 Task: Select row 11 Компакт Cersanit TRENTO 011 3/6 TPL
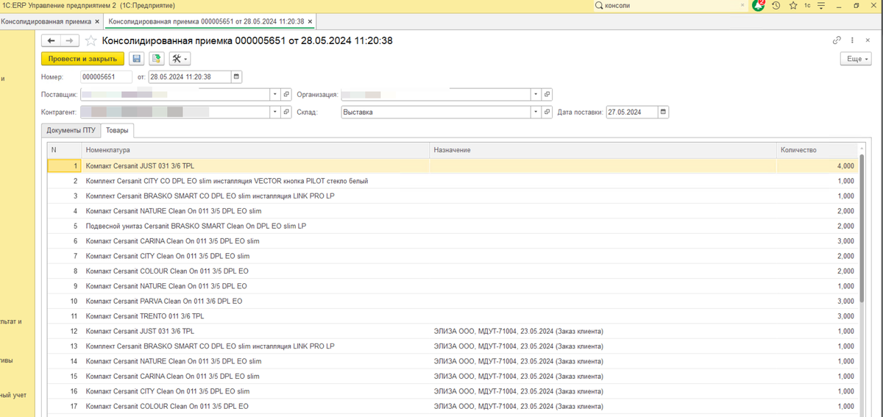453,316
